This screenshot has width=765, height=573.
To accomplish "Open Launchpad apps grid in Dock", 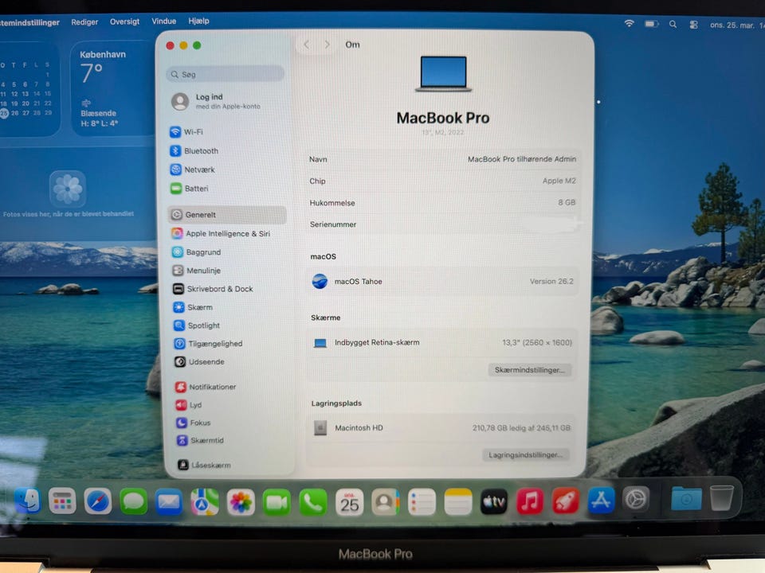I will tap(62, 501).
